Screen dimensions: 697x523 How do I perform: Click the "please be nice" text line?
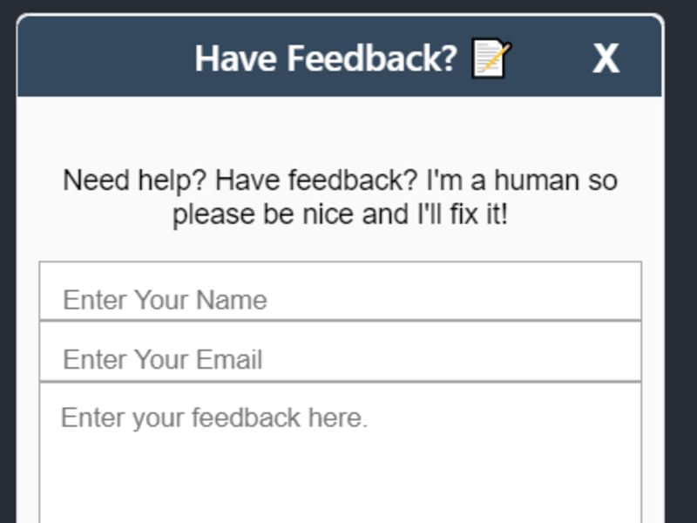340,214
